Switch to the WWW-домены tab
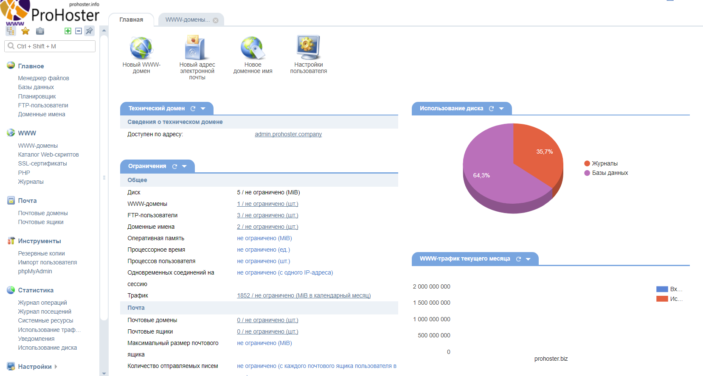 coord(187,20)
